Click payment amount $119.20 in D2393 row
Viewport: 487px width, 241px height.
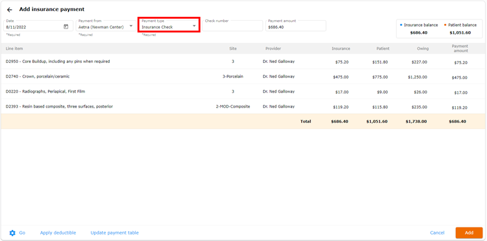coord(459,108)
